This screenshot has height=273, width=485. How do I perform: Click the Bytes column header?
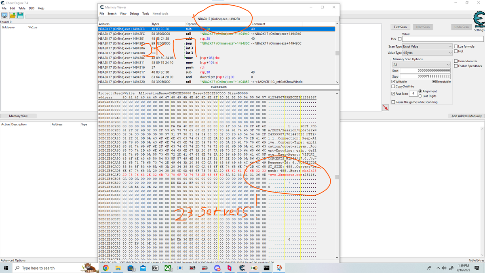point(168,24)
